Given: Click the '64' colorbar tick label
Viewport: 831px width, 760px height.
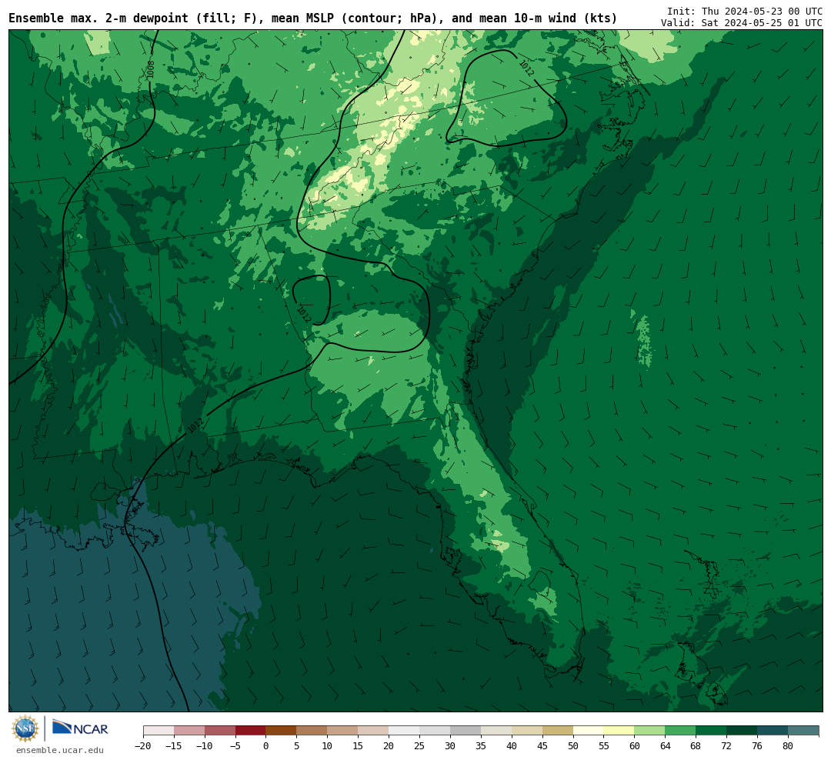Looking at the screenshot, I should click(665, 745).
